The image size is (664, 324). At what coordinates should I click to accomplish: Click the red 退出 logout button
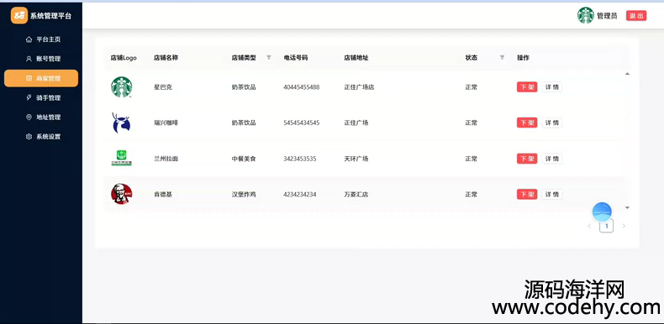click(x=636, y=16)
